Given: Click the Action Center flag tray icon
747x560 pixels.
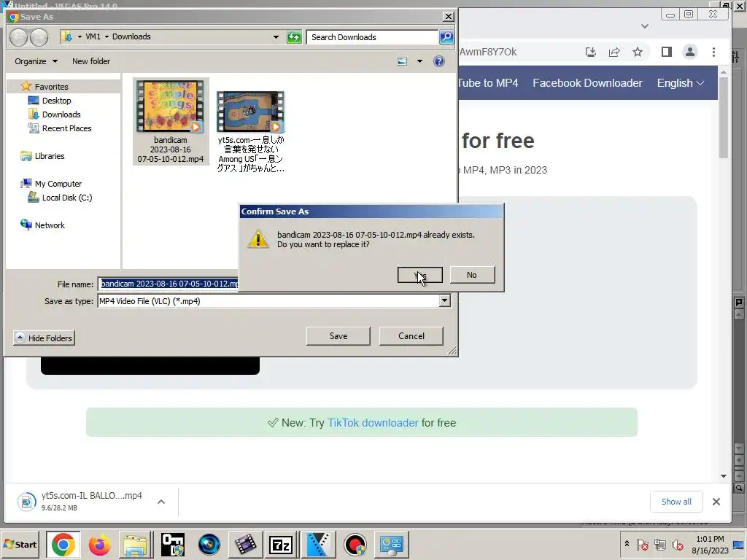Looking at the screenshot, I should pyautogui.click(x=642, y=544).
